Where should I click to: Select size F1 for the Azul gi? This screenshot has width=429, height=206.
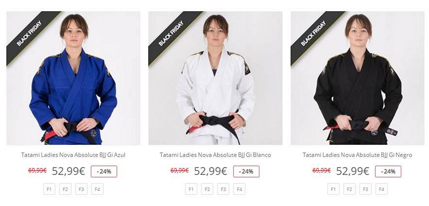tap(49, 189)
